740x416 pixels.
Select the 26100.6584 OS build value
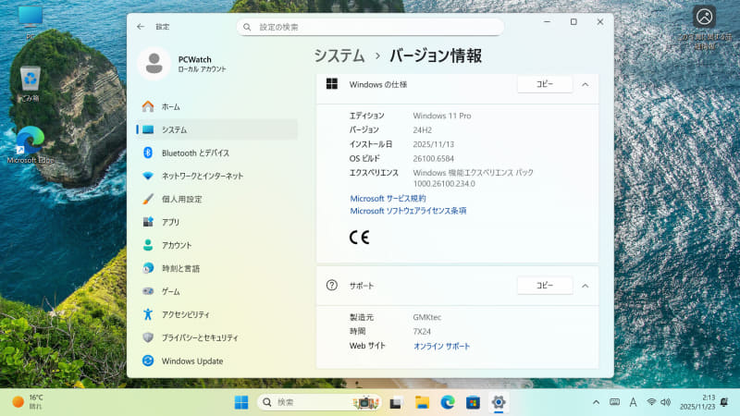tap(433, 158)
